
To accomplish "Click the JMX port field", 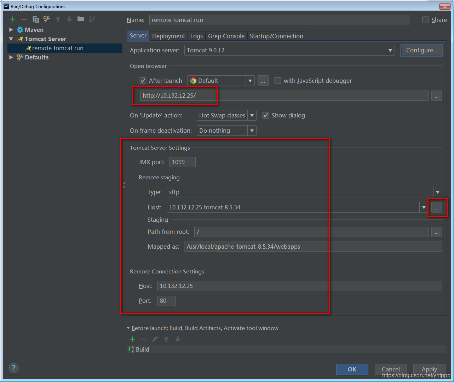I will 182,162.
